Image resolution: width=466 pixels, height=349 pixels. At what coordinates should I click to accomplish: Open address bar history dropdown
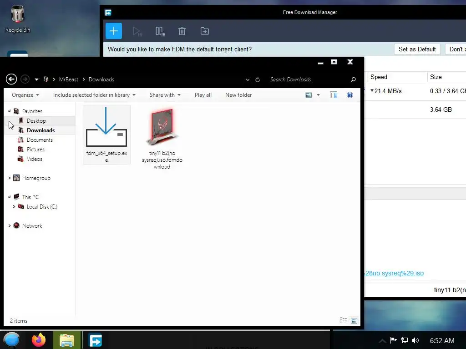pos(248,80)
